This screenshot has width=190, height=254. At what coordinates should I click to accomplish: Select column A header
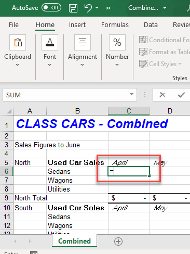click(30, 111)
